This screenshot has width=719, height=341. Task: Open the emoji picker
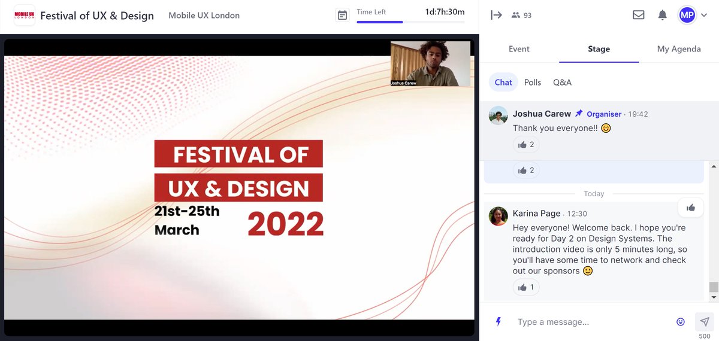coord(681,322)
